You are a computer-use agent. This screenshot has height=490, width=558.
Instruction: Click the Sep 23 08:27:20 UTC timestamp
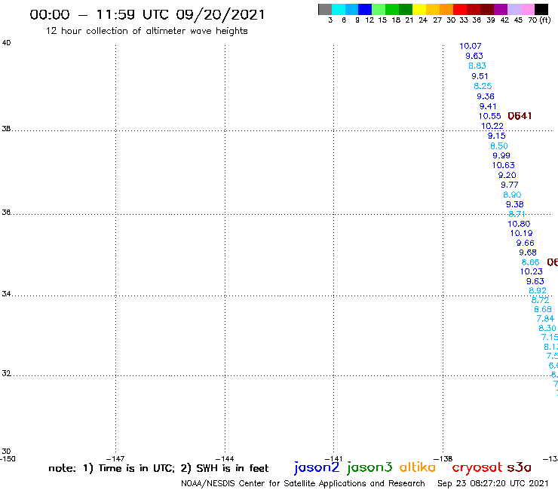tap(493, 483)
